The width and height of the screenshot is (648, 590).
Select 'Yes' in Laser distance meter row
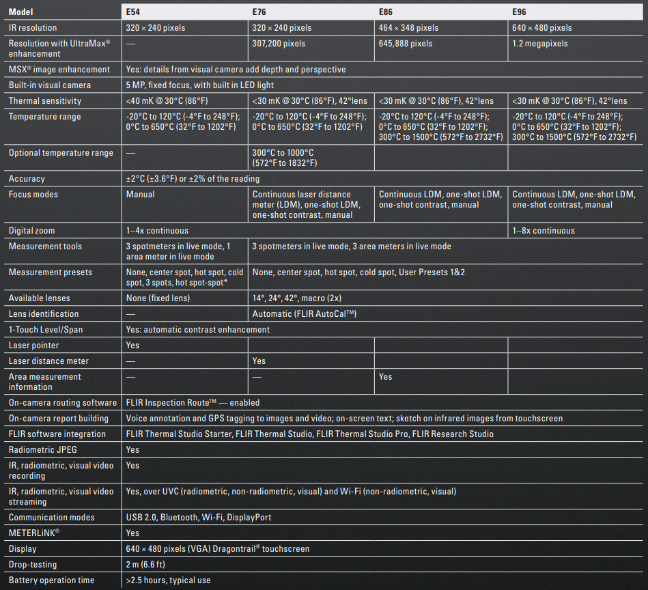coord(259,361)
